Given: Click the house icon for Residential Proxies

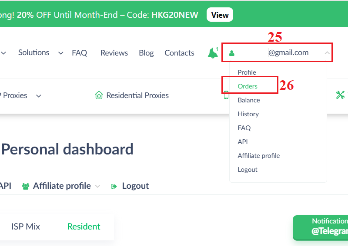Looking at the screenshot, I should pos(99,95).
